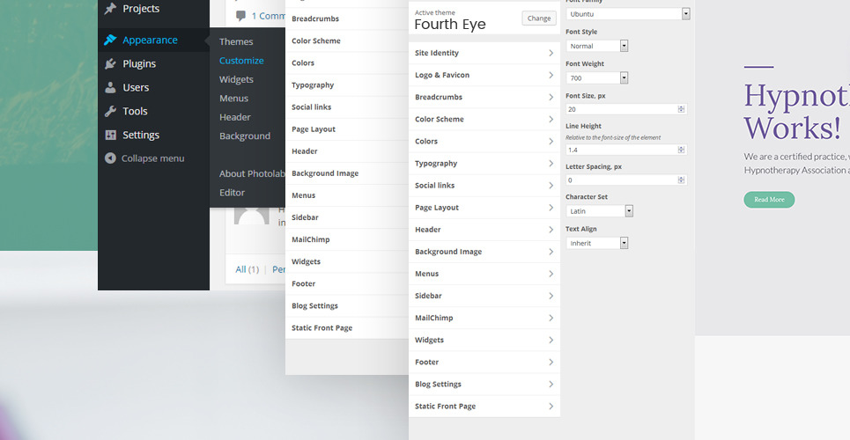This screenshot has height=440, width=850.
Task: Click the comment bubble icon
Action: (241, 16)
